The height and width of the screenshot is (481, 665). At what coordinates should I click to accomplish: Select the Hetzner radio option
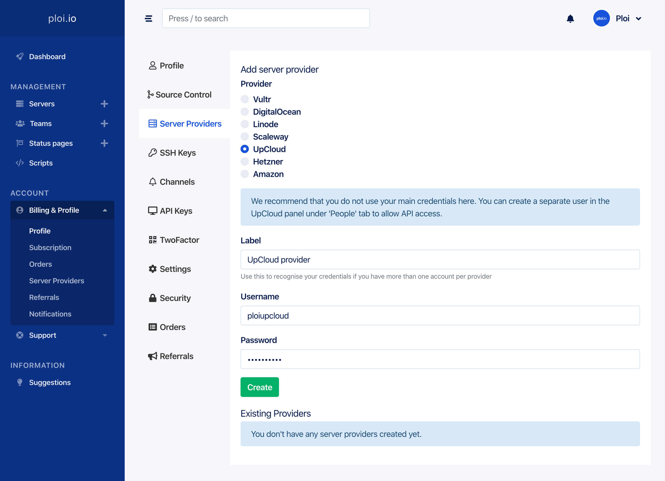pyautogui.click(x=244, y=162)
